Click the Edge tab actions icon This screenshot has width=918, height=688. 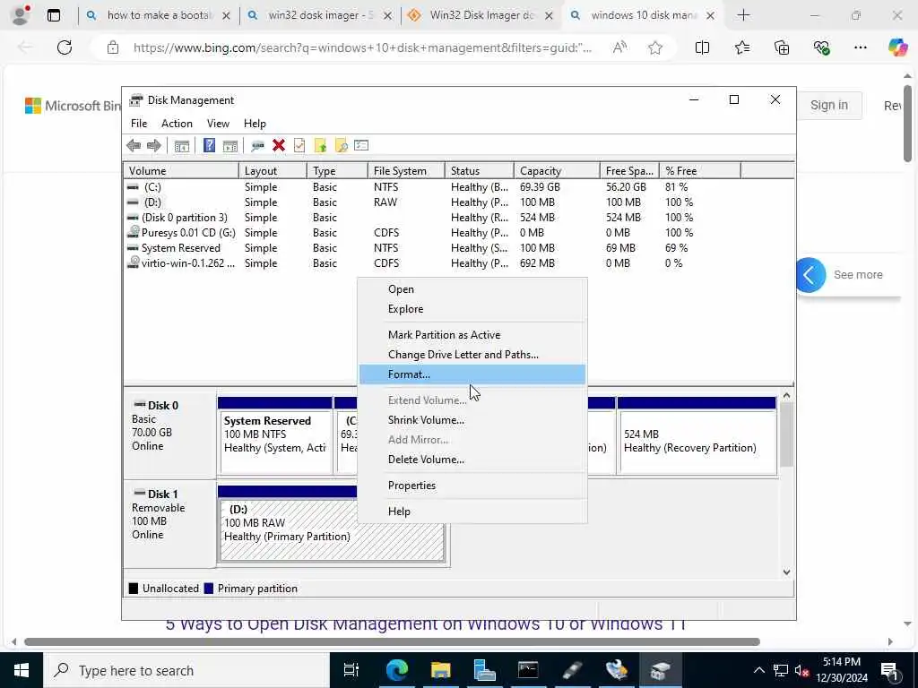click(54, 16)
